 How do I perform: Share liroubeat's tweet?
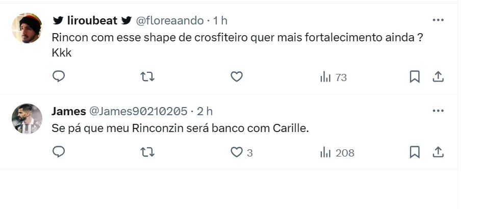(x=438, y=76)
